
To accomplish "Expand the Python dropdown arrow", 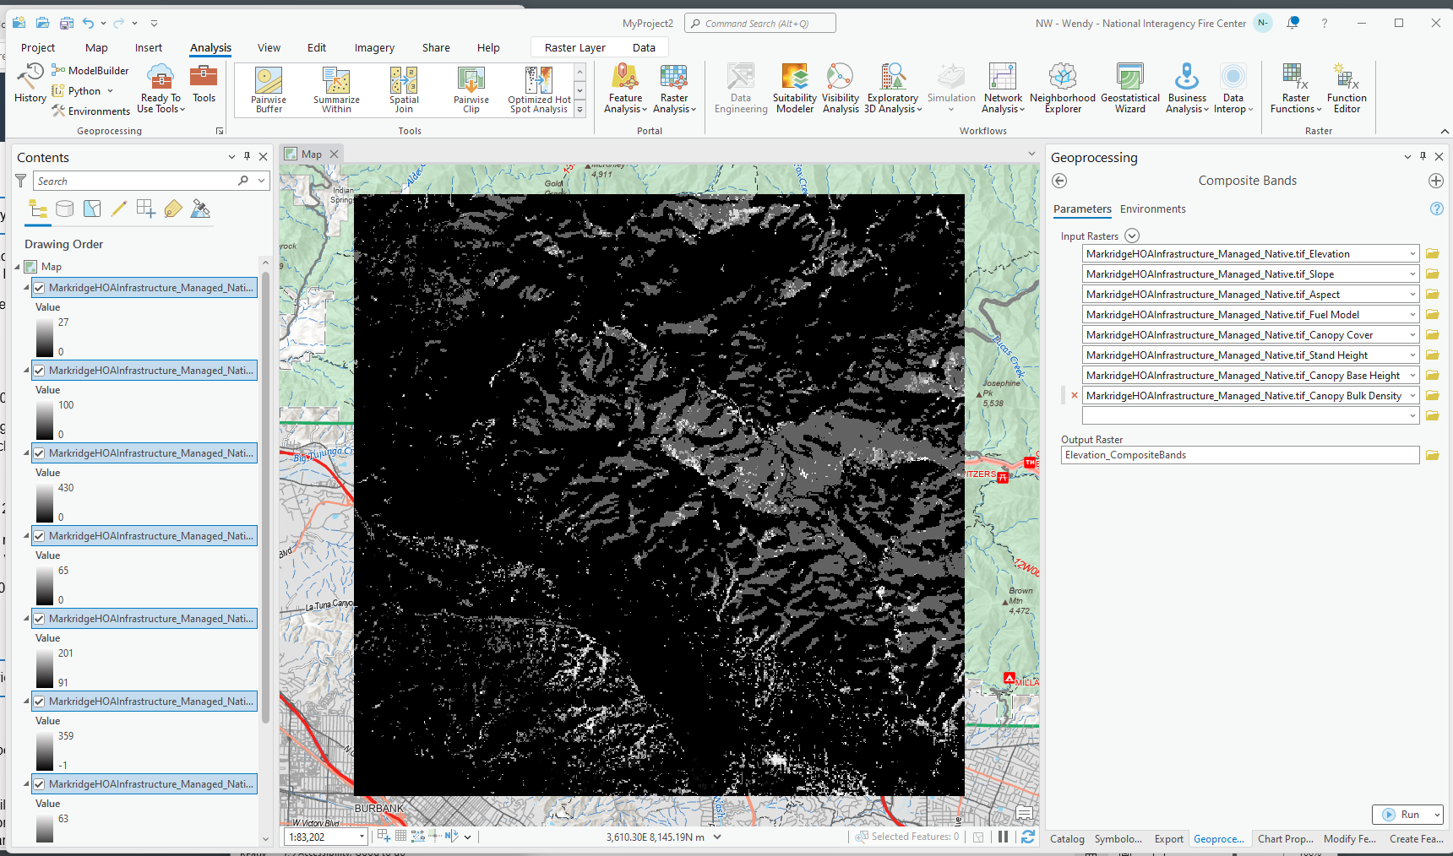I will (110, 91).
